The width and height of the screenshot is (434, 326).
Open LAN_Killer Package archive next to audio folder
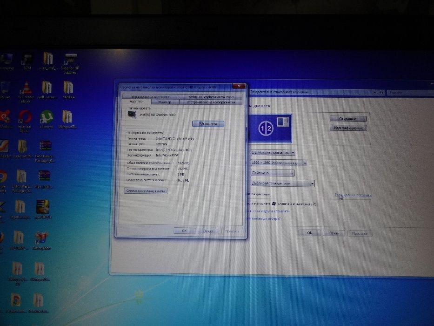[x=45, y=151]
